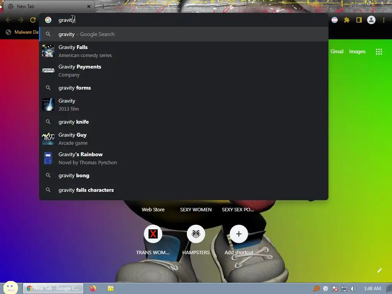Open the file explorer taskbar icon

tap(111, 288)
